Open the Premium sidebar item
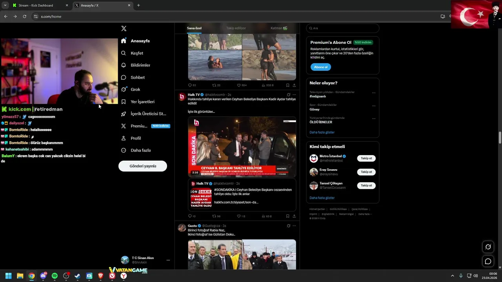 (x=145, y=126)
